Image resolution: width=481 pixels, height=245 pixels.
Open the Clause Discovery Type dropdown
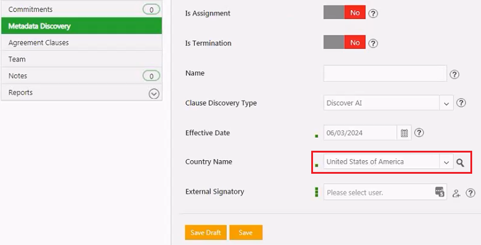[446, 103]
